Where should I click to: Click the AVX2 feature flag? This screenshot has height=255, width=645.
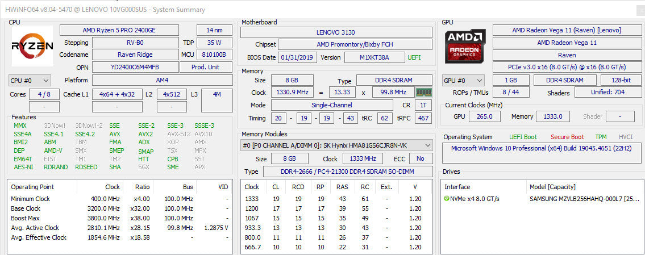click(x=145, y=134)
